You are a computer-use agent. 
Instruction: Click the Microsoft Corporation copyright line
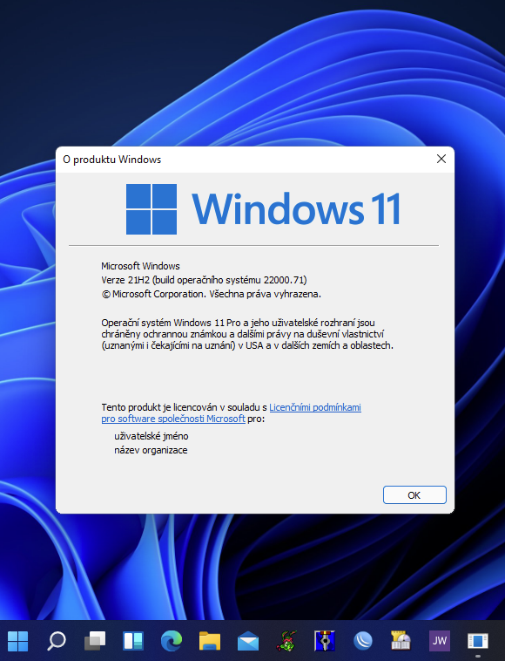coord(212,294)
